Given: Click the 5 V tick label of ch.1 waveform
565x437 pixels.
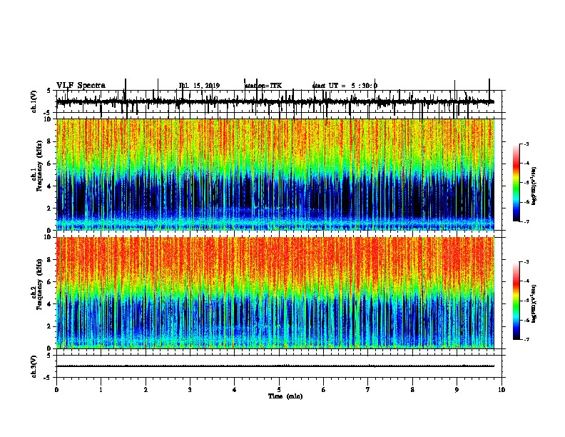Looking at the screenshot, I should point(49,91).
